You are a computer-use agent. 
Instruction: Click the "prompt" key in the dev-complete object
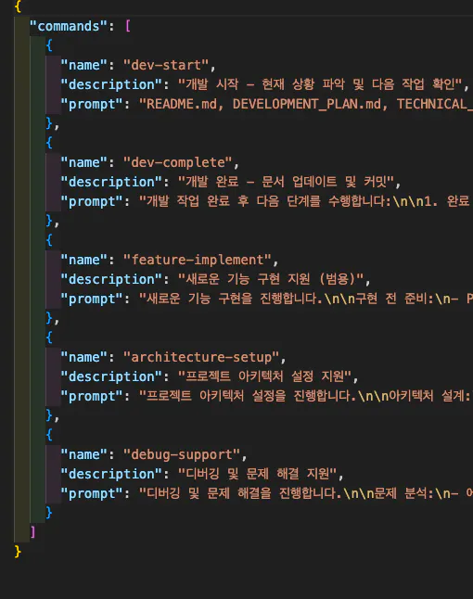click(x=92, y=201)
